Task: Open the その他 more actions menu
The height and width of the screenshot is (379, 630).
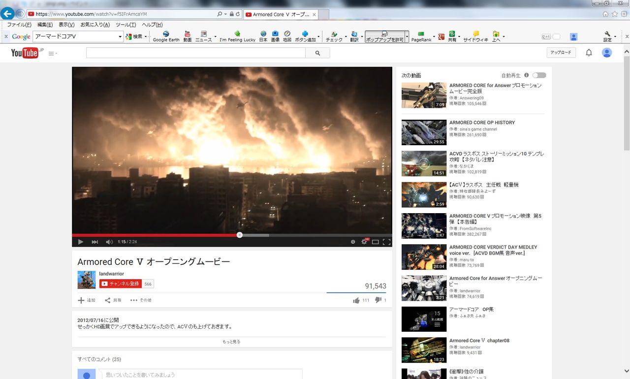Action: 141,300
